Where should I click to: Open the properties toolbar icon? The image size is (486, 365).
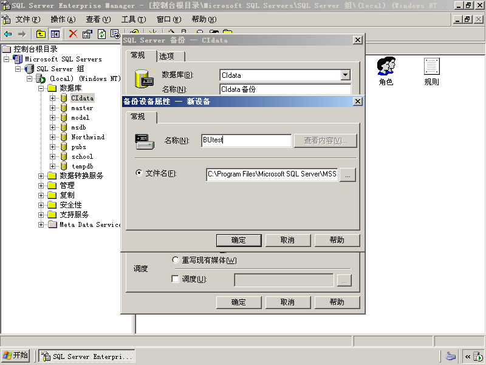(87, 34)
